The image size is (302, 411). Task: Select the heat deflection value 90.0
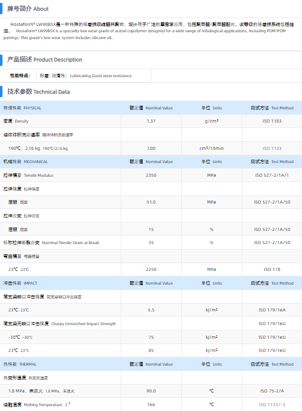151,391
